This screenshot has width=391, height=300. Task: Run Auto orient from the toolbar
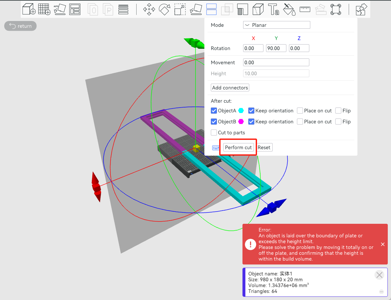pyautogui.click(x=59, y=9)
